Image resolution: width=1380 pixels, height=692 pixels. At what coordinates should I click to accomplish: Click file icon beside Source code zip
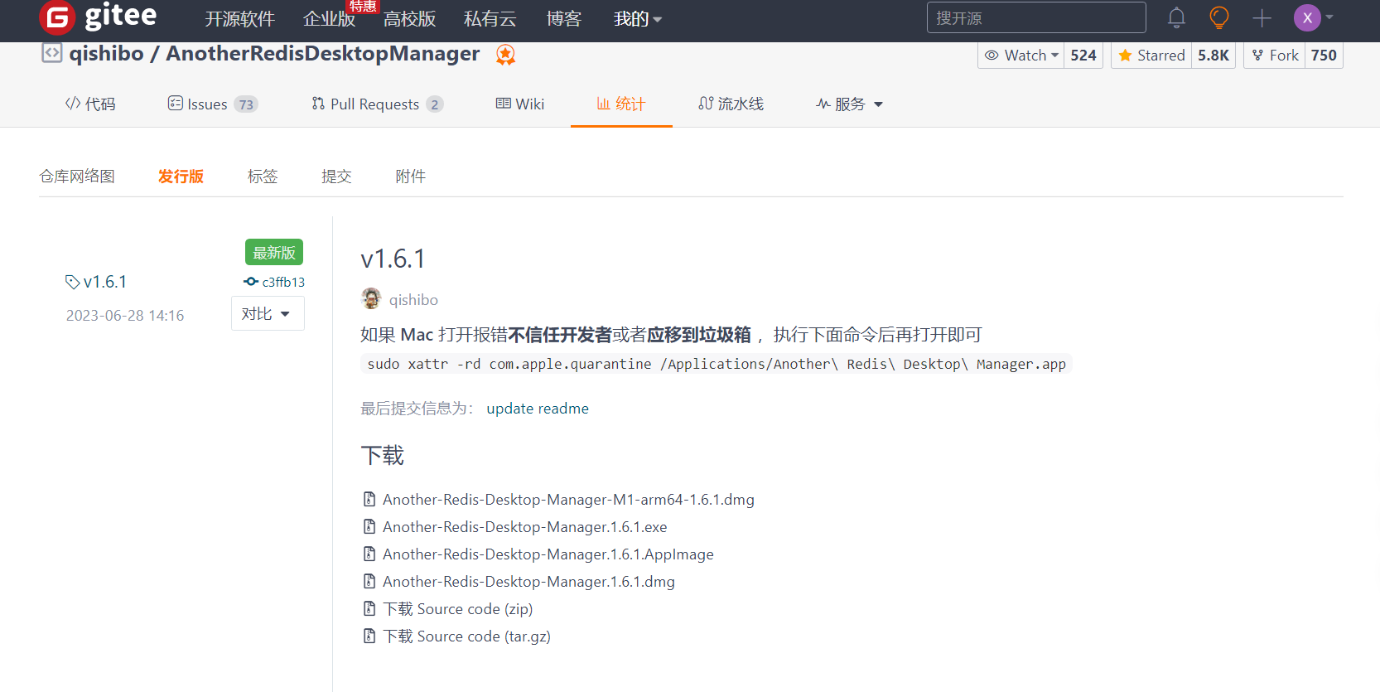[369, 608]
